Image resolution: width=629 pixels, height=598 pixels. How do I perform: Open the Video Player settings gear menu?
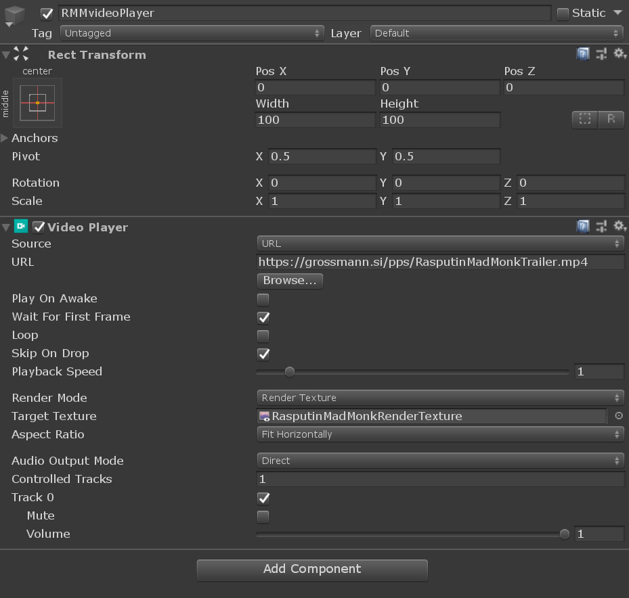coord(621,225)
